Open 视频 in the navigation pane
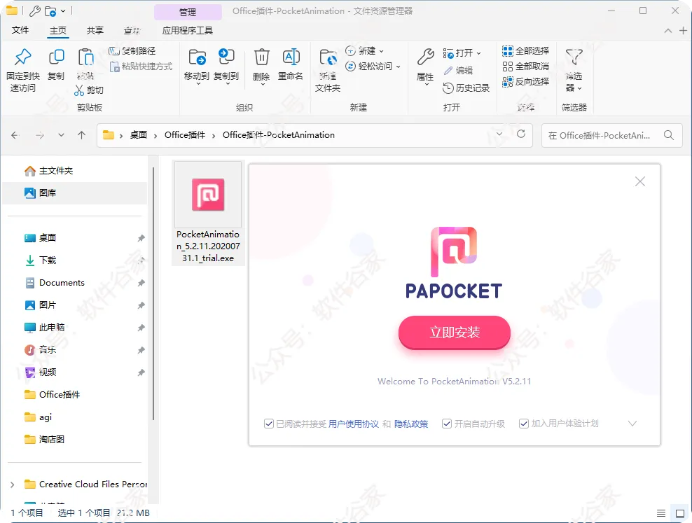 tap(75, 372)
